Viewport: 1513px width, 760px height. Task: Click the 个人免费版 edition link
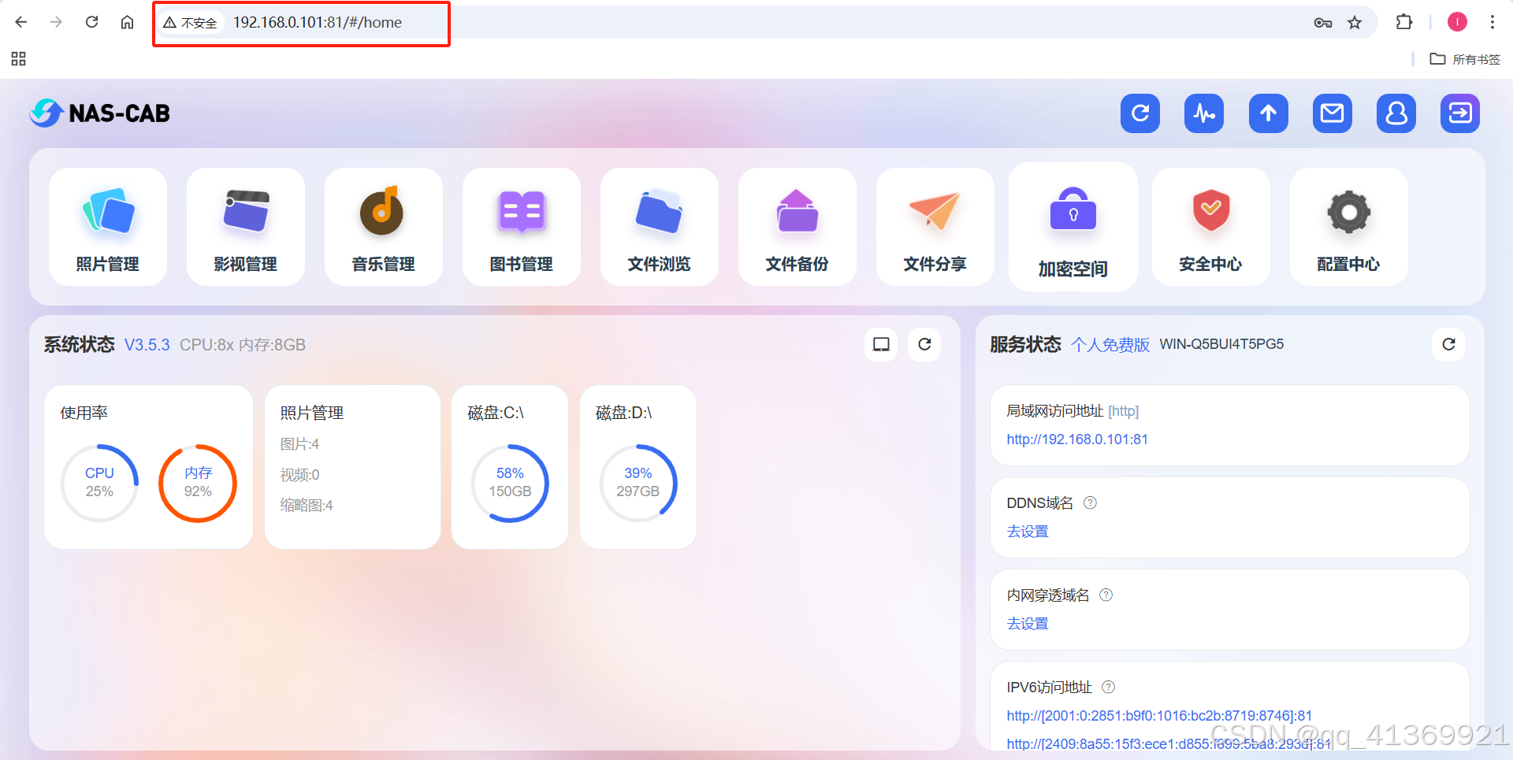tap(1110, 345)
